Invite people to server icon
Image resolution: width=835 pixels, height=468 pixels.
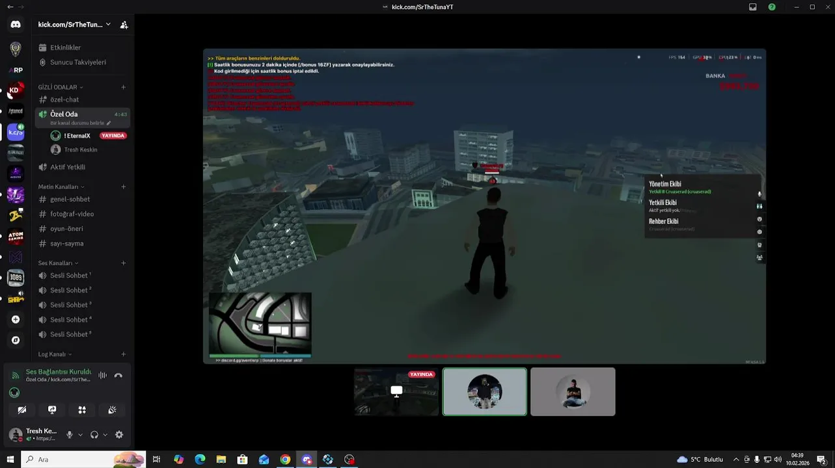[124, 25]
